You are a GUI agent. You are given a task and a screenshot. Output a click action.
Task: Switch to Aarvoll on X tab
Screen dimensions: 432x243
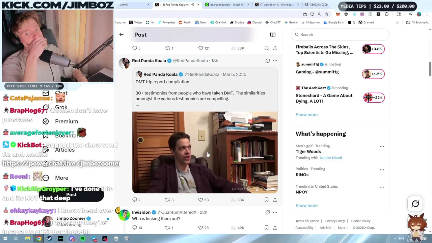click(x=276, y=5)
